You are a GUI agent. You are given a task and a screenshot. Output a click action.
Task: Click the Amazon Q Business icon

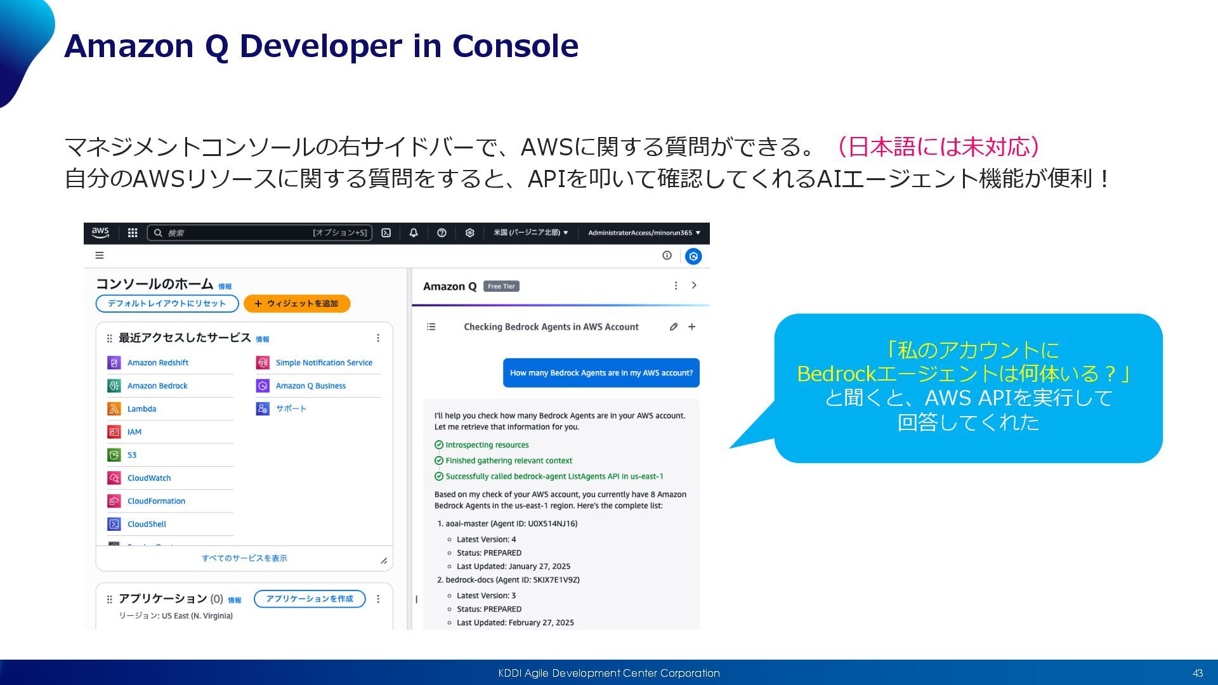(x=263, y=386)
